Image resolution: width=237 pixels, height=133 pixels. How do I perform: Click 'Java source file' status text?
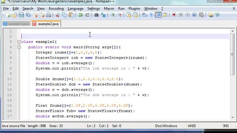pyautogui.click(x=13, y=126)
